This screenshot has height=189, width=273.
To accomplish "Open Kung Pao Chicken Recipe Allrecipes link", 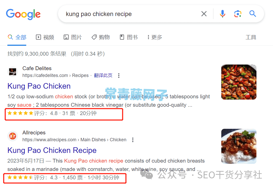I will coord(52,150).
